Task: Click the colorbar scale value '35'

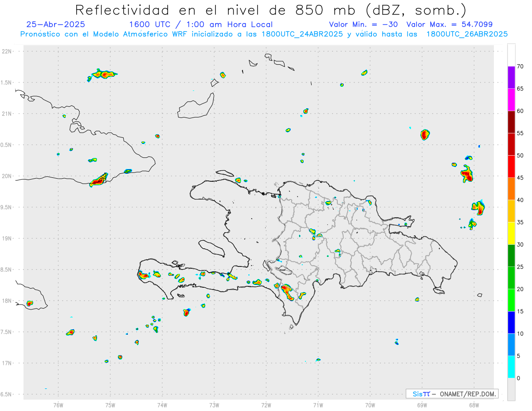Action: [x=520, y=222]
